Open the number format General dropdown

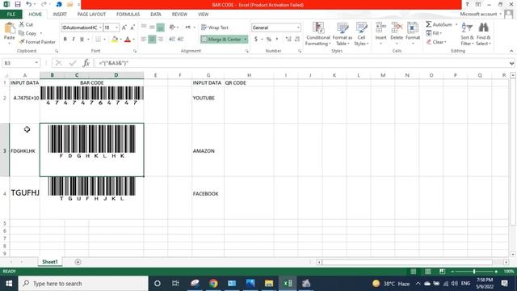point(298,27)
